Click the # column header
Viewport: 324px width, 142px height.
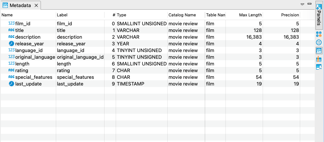coord(110,15)
